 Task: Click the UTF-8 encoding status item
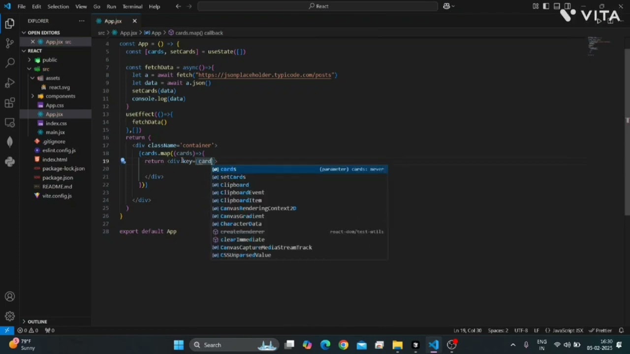pyautogui.click(x=521, y=330)
